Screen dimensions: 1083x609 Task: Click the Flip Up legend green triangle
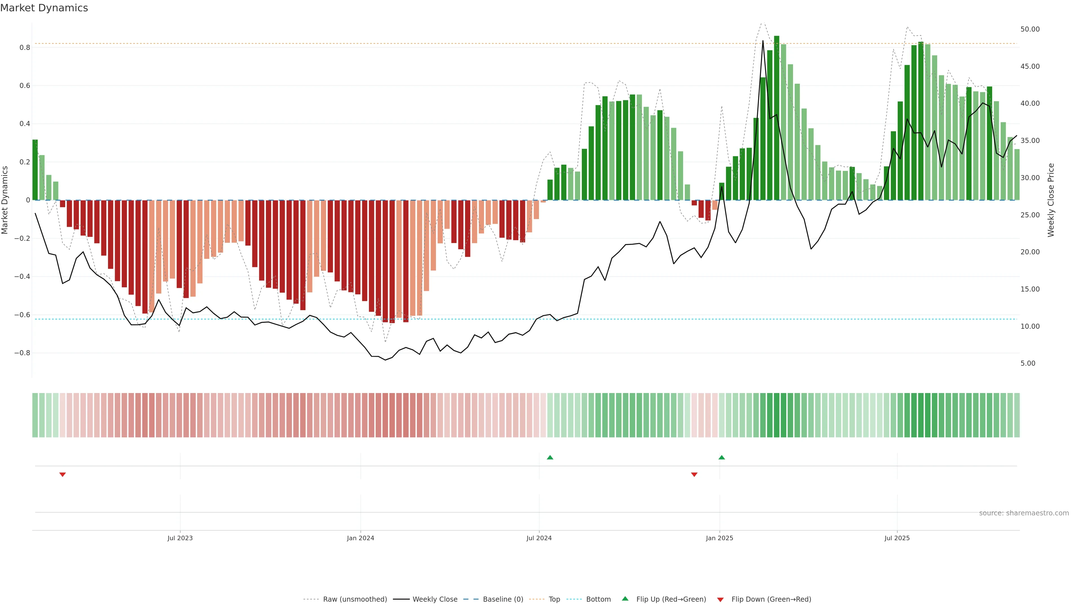pos(625,599)
